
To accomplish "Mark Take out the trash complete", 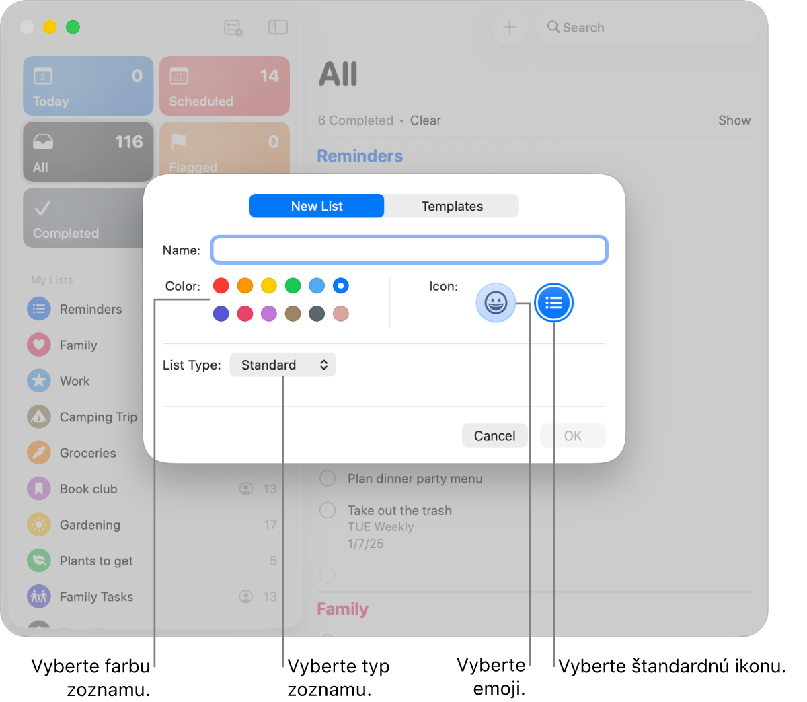I will [328, 510].
